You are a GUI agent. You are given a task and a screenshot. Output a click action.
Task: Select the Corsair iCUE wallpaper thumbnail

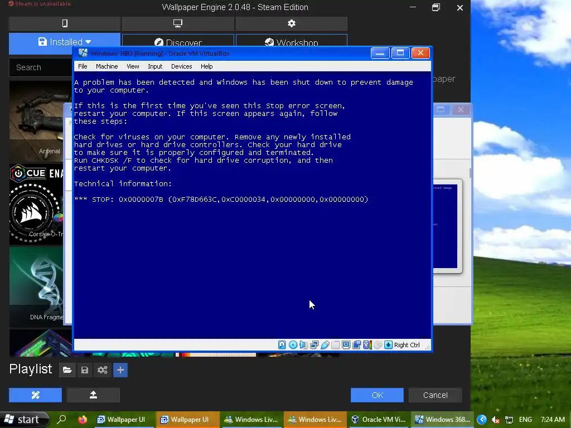[x=36, y=204]
